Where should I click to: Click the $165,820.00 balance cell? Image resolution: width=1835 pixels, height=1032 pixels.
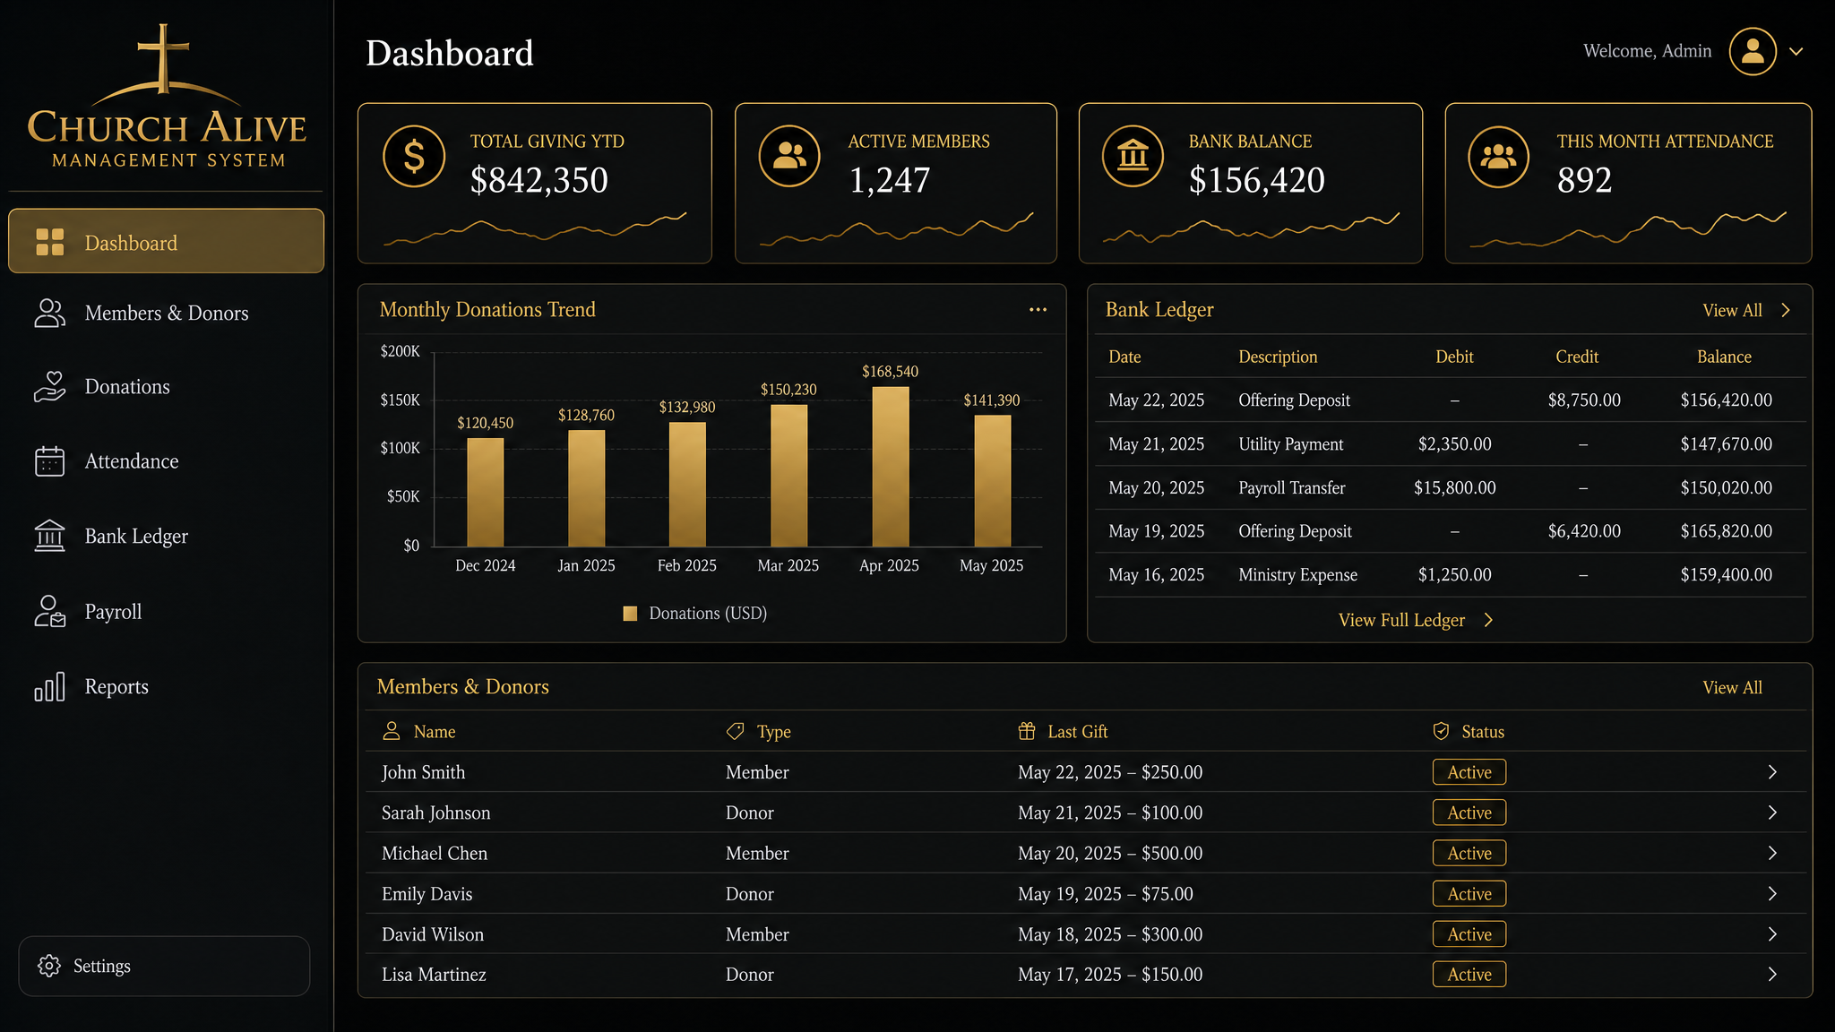(1726, 531)
